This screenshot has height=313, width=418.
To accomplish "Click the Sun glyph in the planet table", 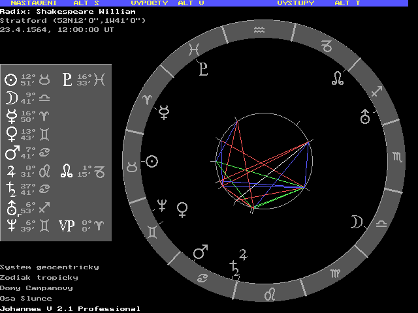I will tap(10, 80).
